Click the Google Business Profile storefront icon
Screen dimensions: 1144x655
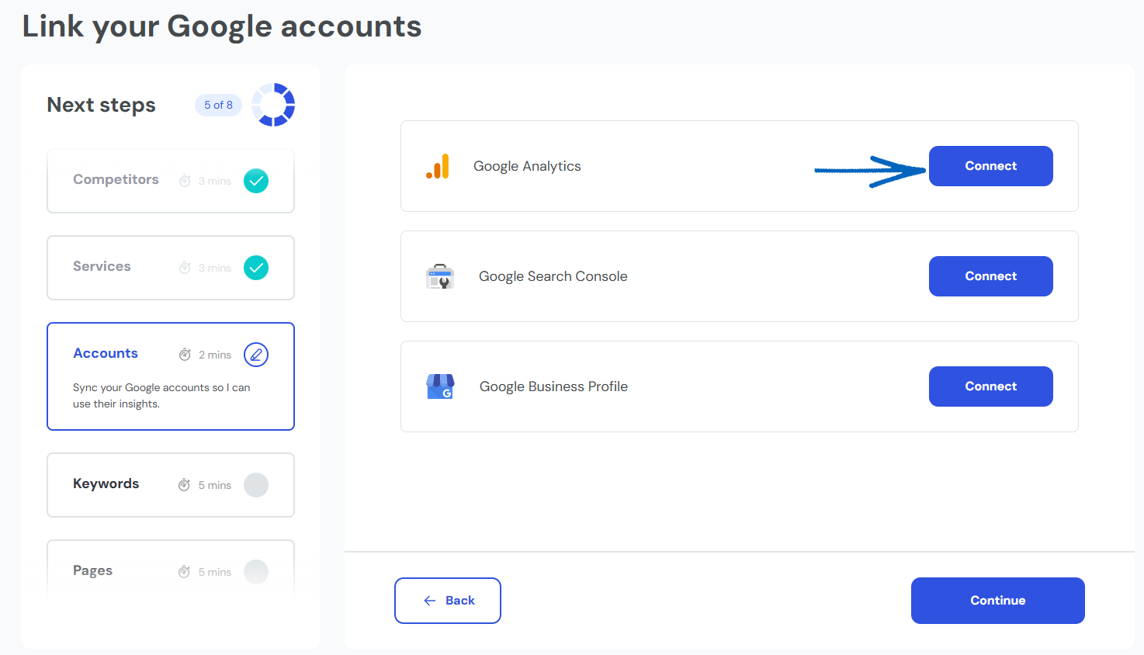click(x=440, y=386)
